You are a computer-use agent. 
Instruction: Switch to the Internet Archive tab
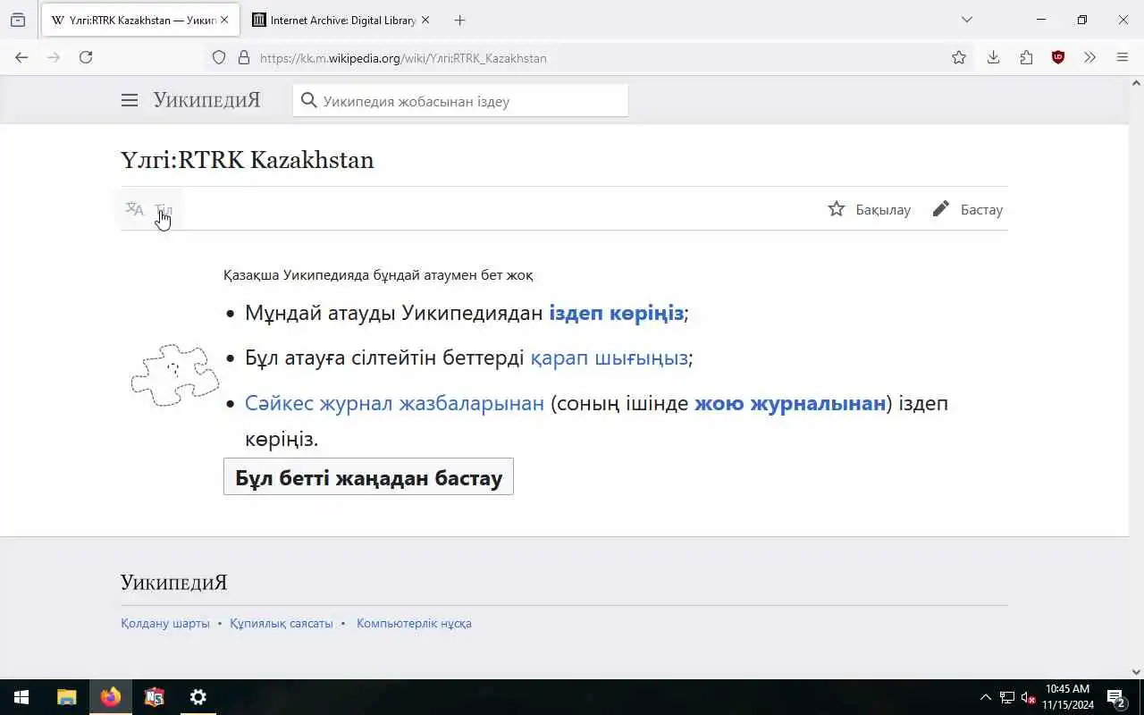pos(335,20)
